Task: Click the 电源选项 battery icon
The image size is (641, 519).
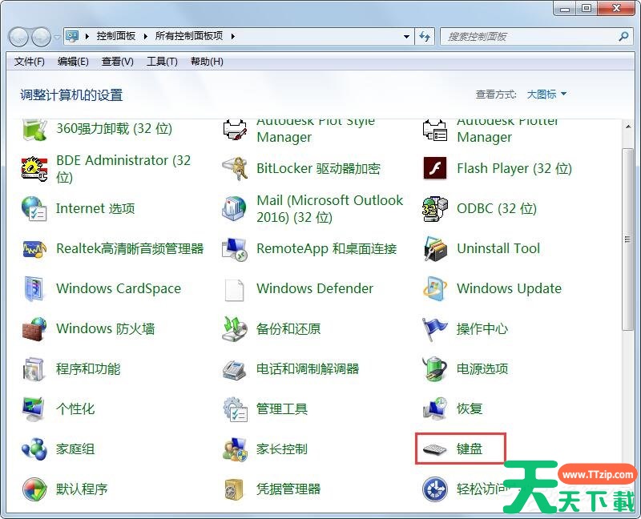Action: [x=435, y=368]
